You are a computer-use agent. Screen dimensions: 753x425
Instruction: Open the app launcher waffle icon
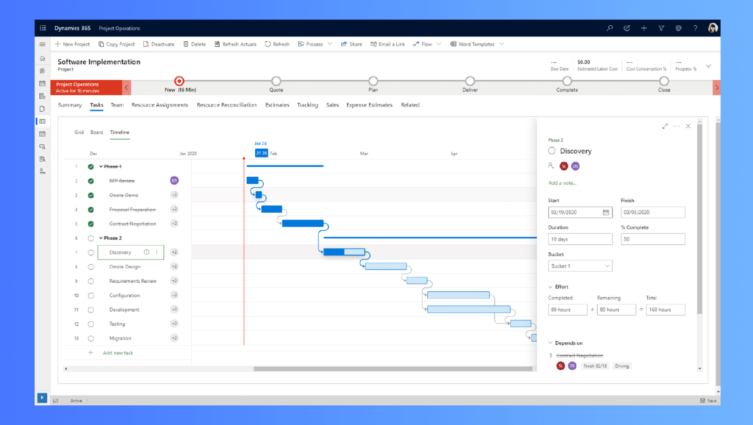(x=43, y=29)
